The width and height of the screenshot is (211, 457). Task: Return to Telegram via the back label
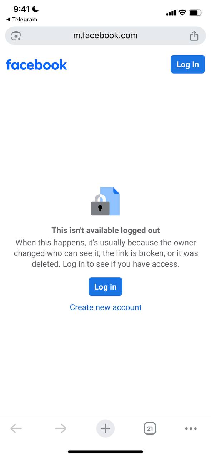click(22, 20)
